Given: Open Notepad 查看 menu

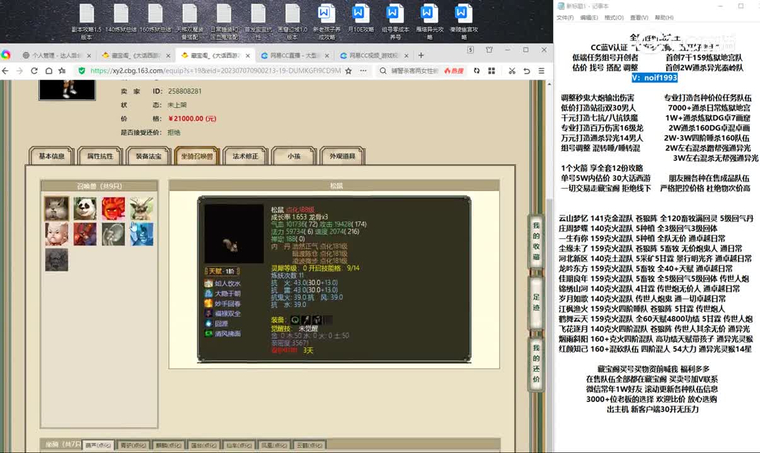Looking at the screenshot, I should coord(639,18).
